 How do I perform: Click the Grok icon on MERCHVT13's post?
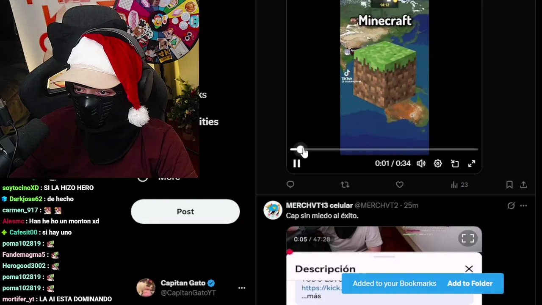tap(511, 206)
